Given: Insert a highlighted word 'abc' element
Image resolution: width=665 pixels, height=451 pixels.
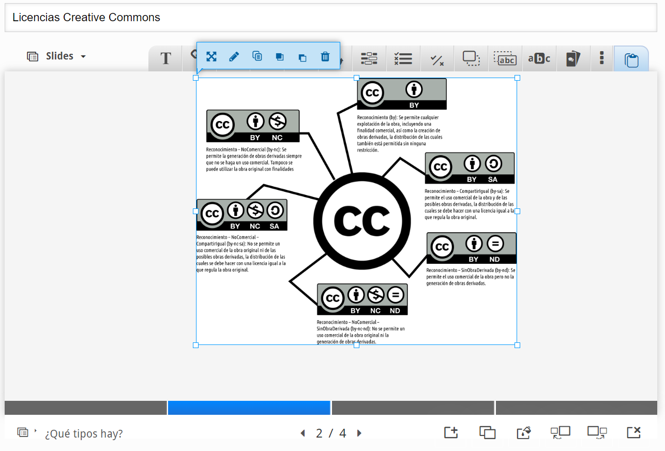Looking at the screenshot, I should pos(539,58).
